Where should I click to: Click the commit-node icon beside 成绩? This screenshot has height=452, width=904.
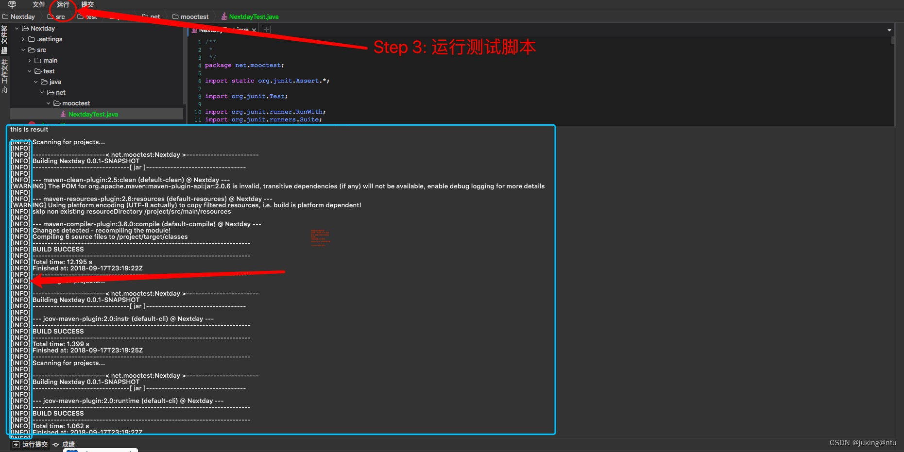click(x=56, y=445)
